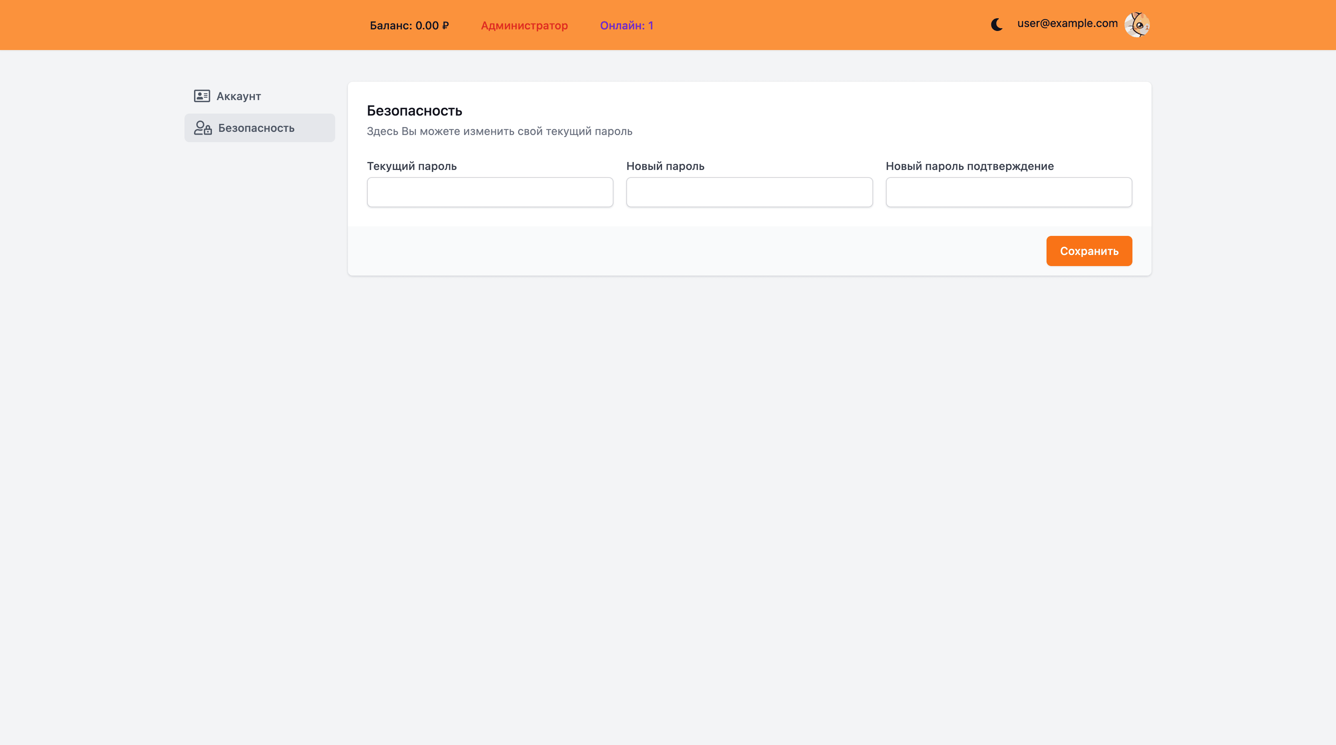Open the Администратор panel link
The image size is (1336, 745).
coord(524,25)
